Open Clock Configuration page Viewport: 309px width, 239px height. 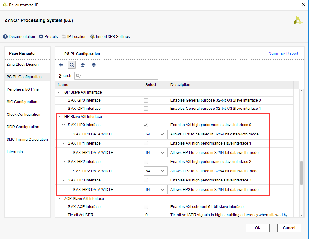pos(24,114)
